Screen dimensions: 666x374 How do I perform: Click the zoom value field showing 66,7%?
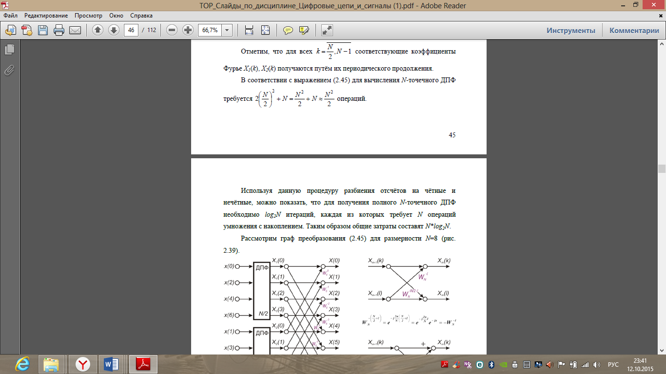[210, 30]
